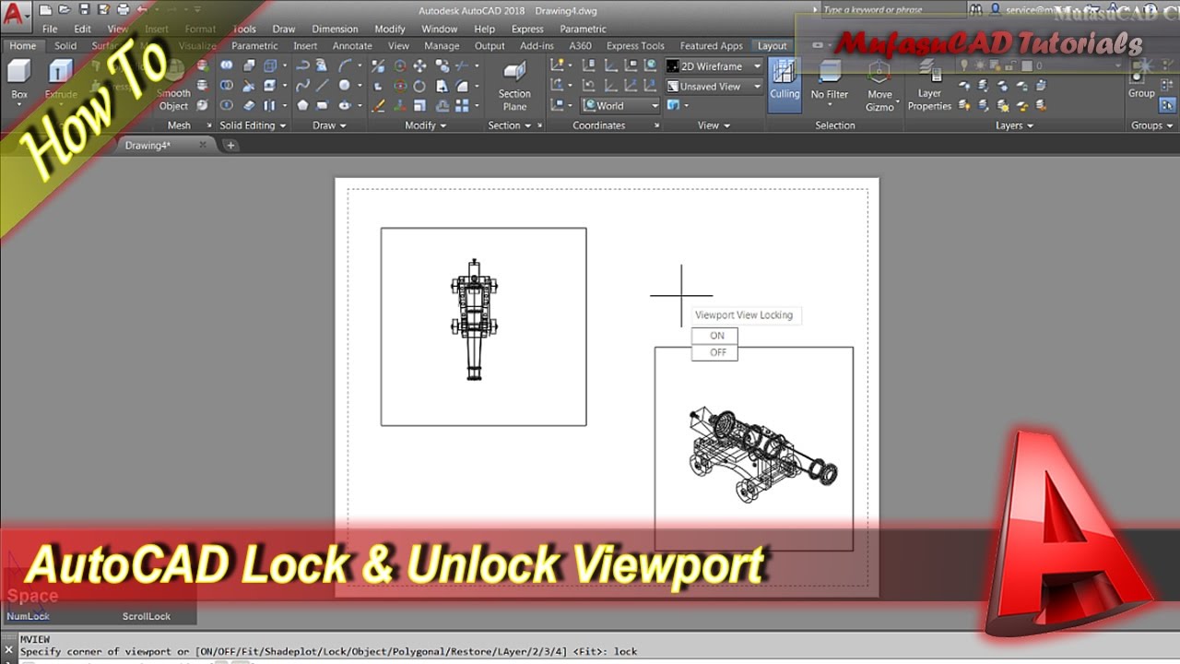Click the Open file icon in quick access toolbar
Viewport: 1180px width, 664px height.
[64, 10]
